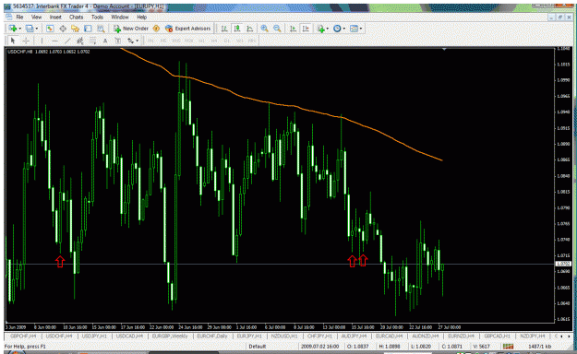
Task: Open the Templates icon
Action: [354, 29]
